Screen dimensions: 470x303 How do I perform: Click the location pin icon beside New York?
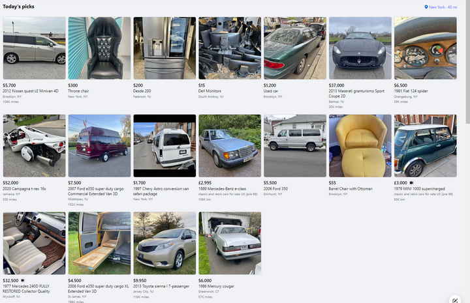pos(426,7)
